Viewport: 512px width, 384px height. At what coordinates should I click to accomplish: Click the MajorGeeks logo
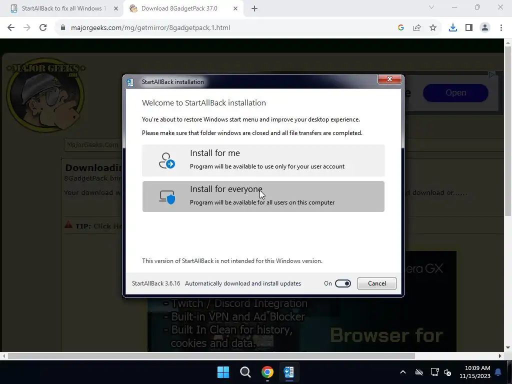(45, 95)
